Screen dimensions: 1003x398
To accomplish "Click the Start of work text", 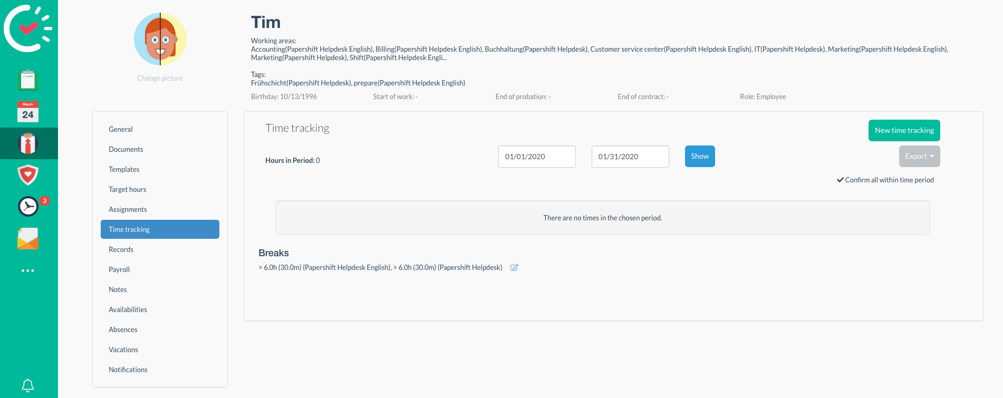I will [x=395, y=96].
